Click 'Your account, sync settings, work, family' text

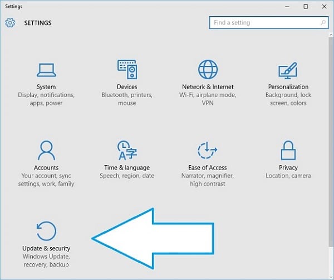[x=46, y=180]
